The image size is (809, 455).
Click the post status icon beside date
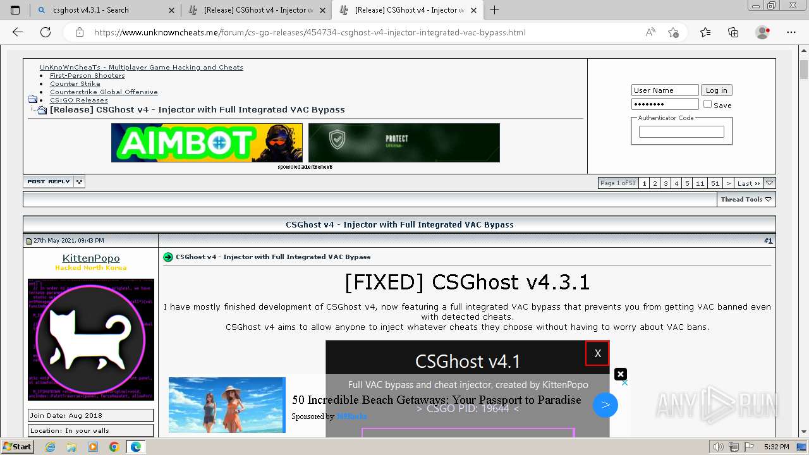click(x=28, y=241)
